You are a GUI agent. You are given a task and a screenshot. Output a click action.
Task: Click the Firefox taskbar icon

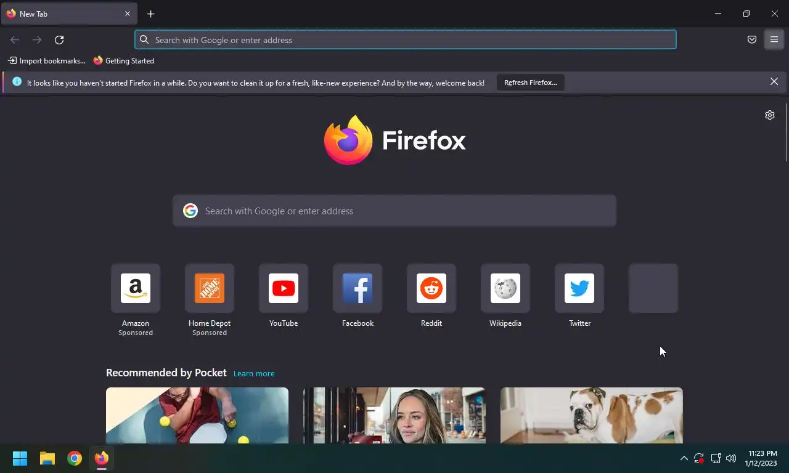[102, 458]
